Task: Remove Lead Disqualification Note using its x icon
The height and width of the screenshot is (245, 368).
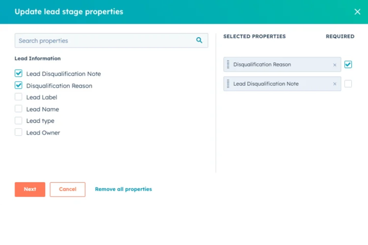Action: coord(335,84)
